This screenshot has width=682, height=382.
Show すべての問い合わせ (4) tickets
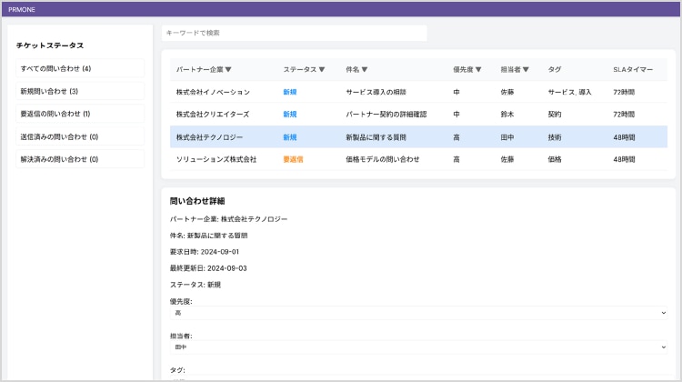coord(80,69)
